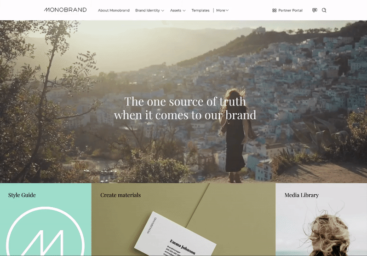Click the hero headline text

pyautogui.click(x=185, y=108)
